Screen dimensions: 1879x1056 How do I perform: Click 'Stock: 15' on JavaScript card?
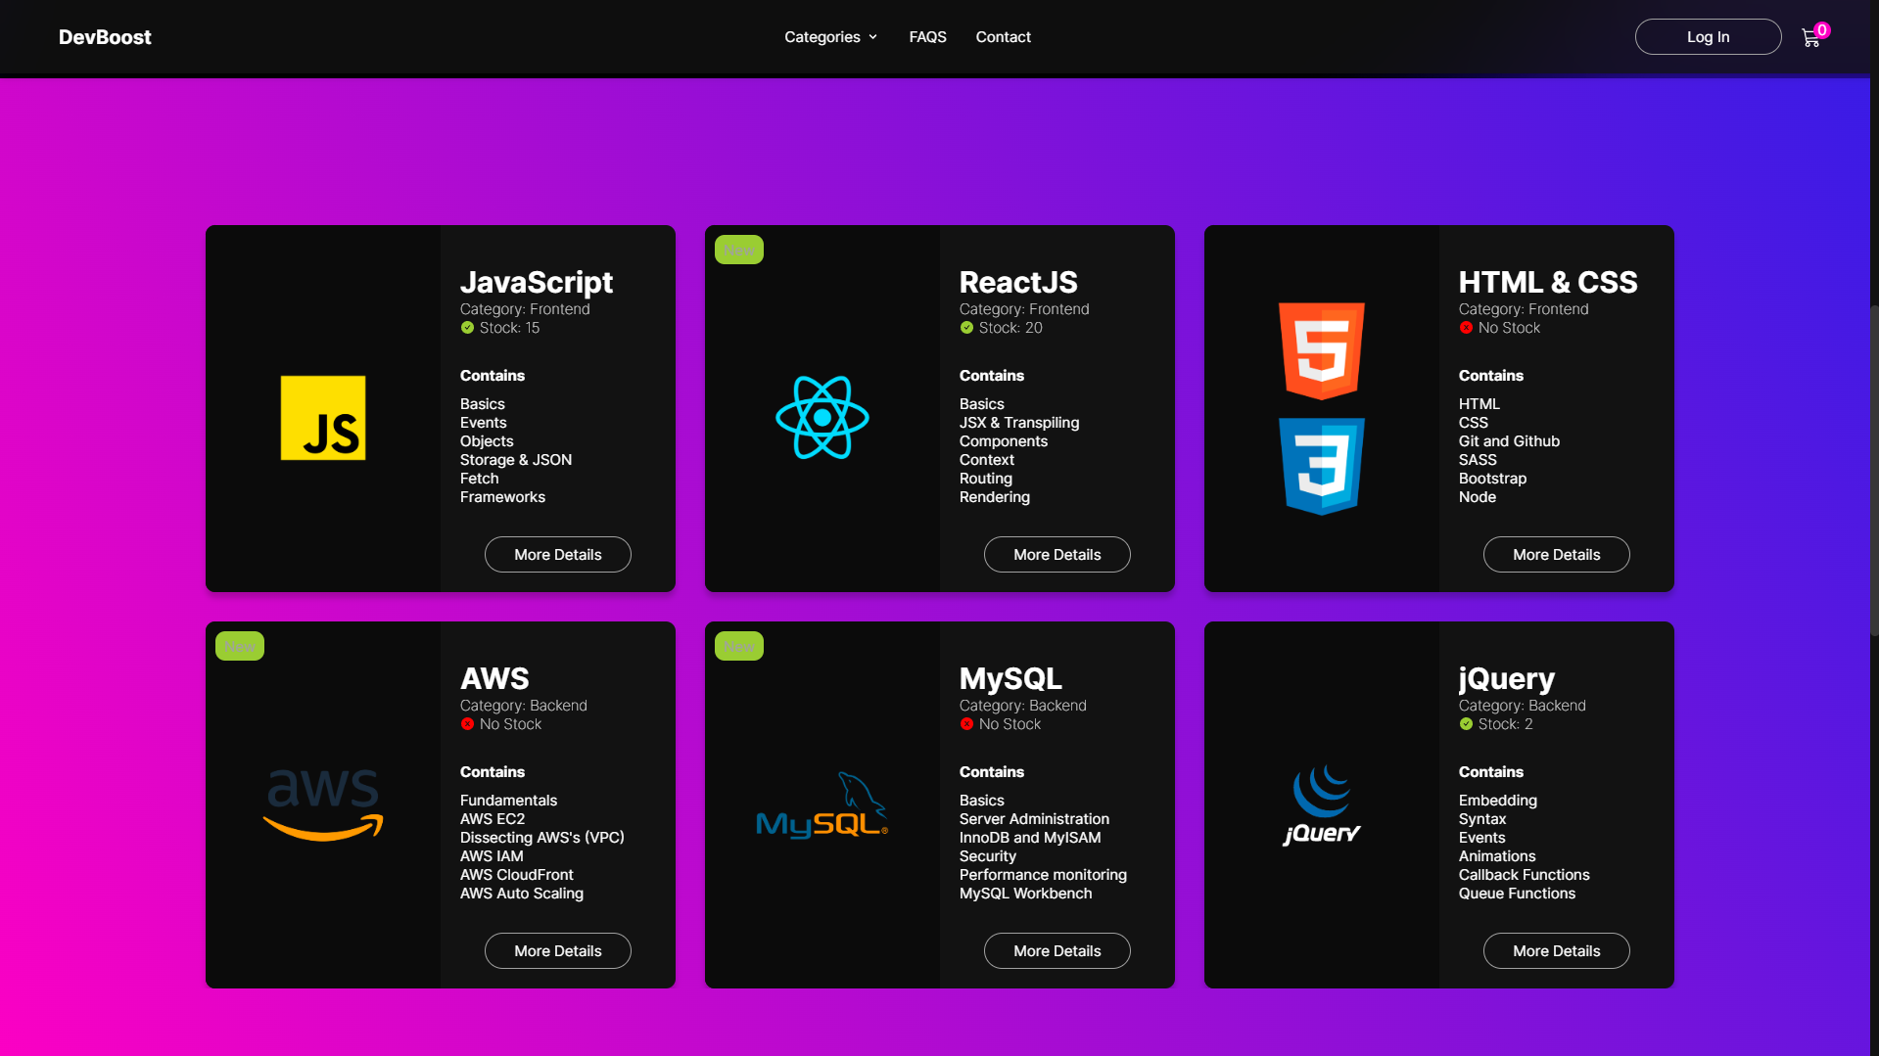(509, 328)
